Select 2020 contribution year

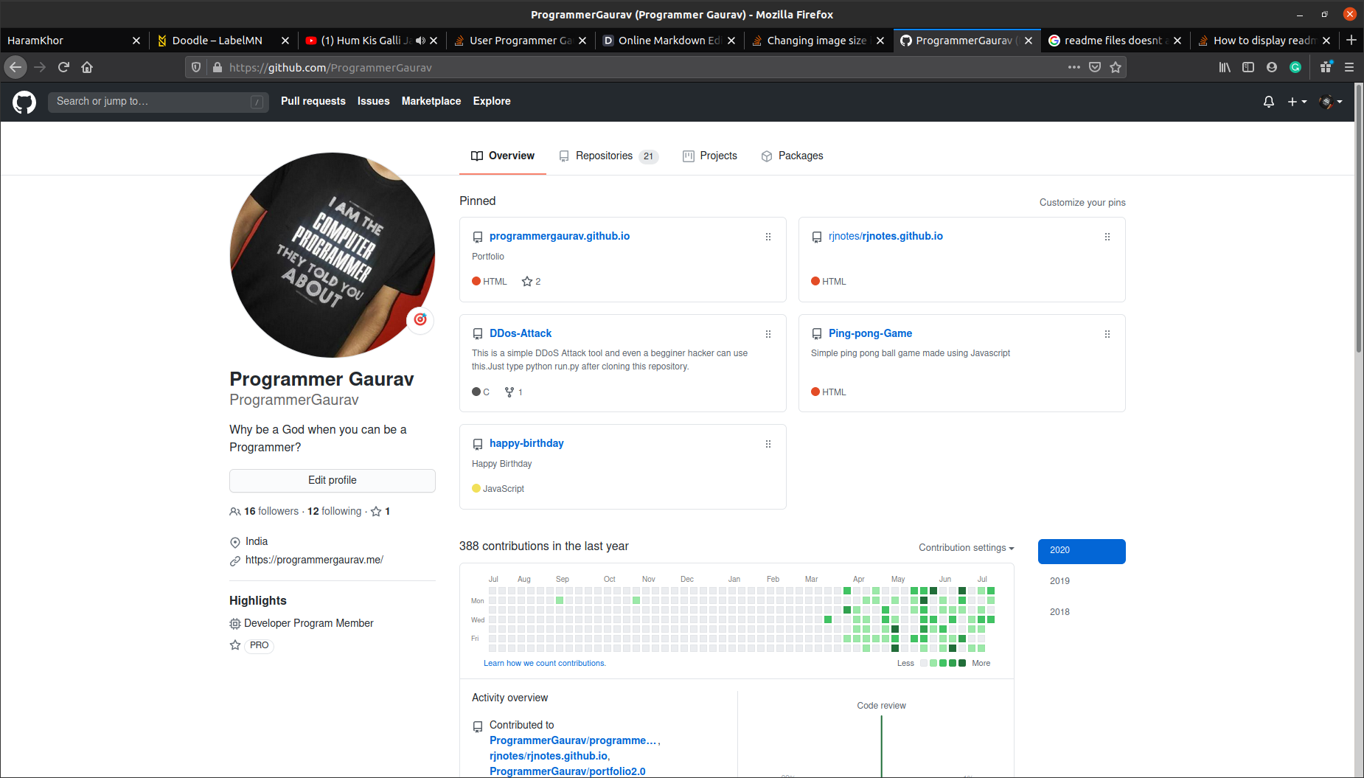coord(1082,551)
